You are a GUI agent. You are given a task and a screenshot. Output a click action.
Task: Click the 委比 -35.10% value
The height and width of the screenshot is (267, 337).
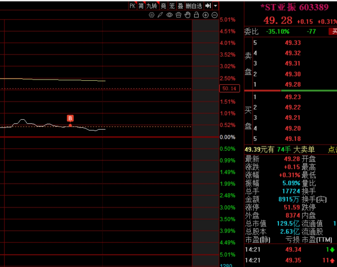click(x=278, y=32)
